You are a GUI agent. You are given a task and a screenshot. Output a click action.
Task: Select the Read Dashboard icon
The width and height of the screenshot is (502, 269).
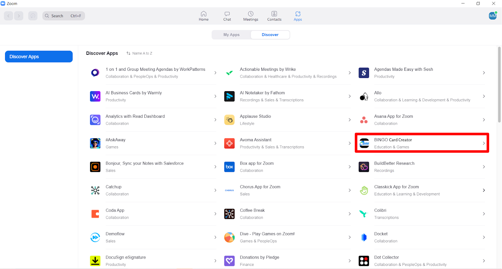[95, 120]
